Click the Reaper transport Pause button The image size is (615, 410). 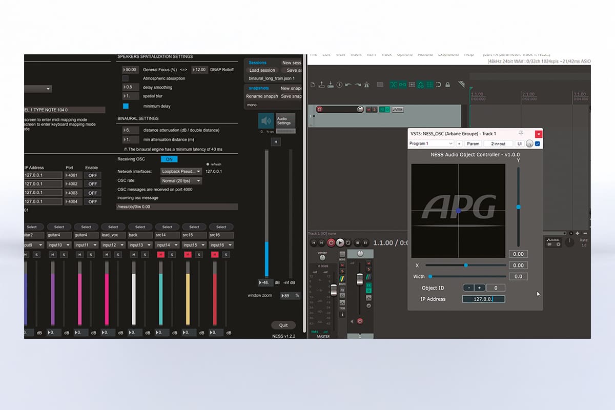point(365,242)
